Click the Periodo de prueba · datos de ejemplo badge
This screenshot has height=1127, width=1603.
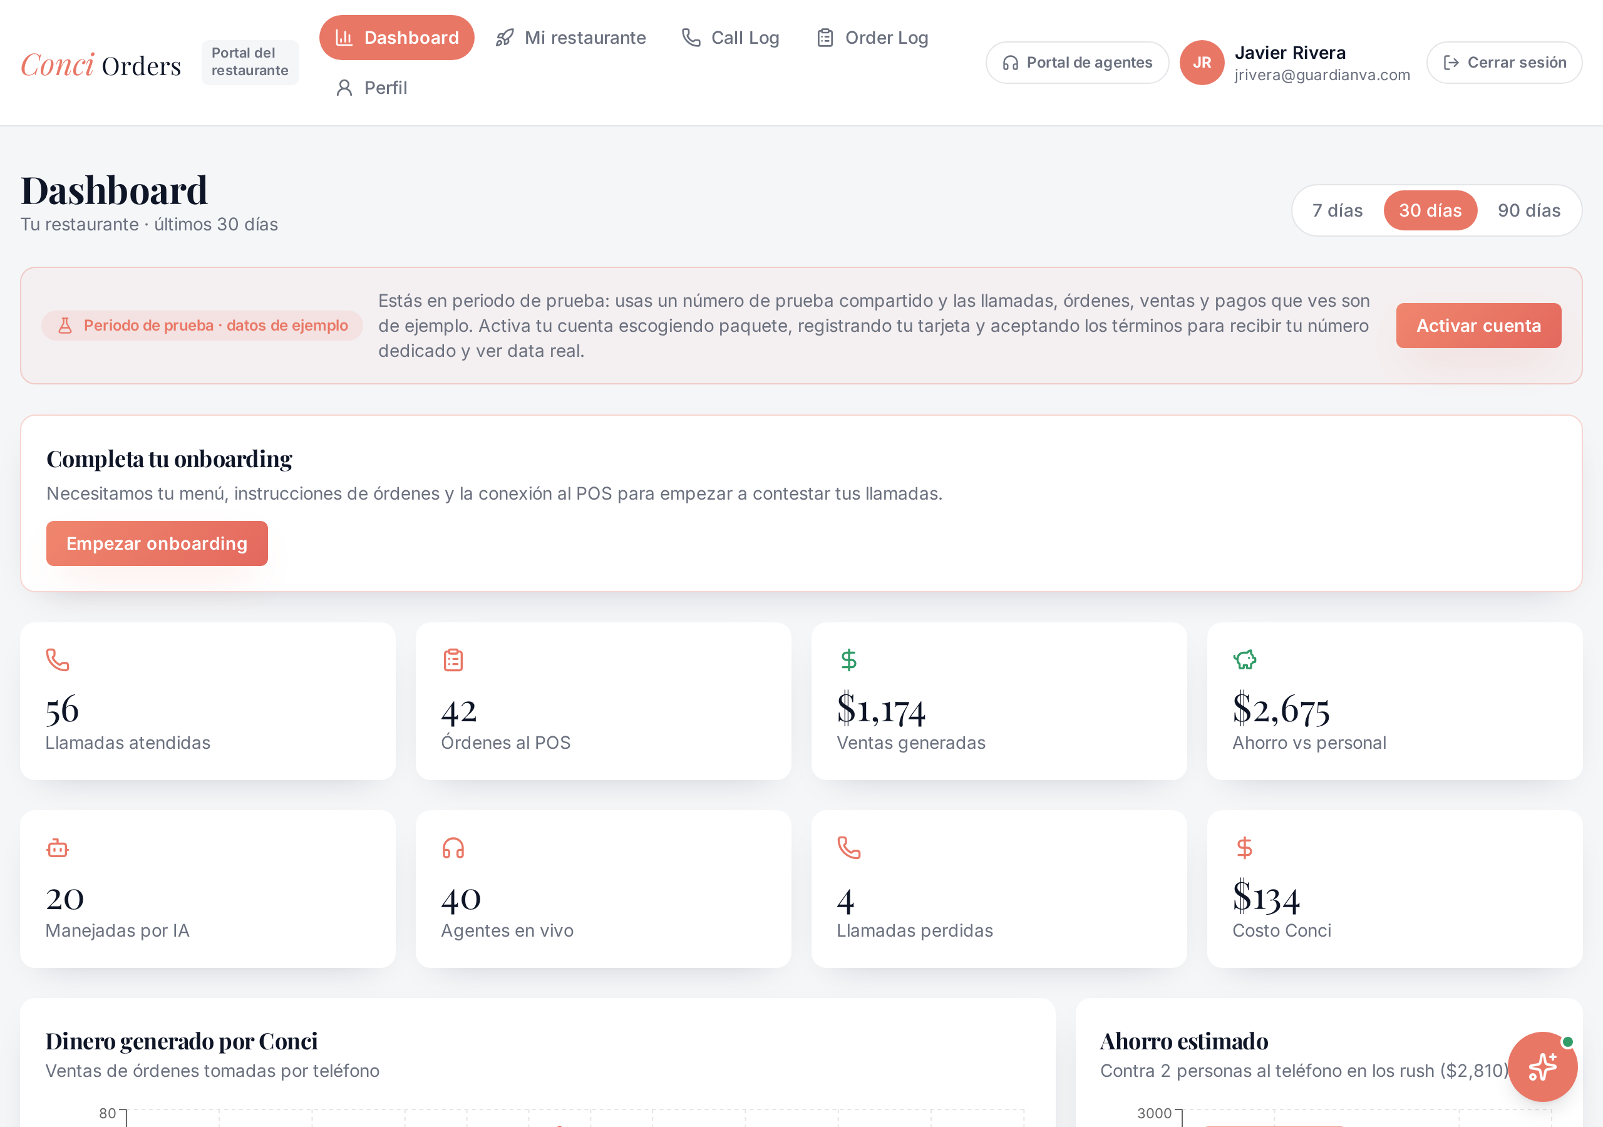202,326
